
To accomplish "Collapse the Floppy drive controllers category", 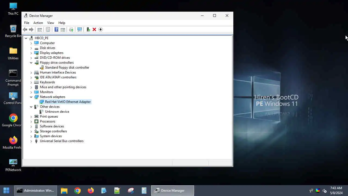I will tap(31, 63).
